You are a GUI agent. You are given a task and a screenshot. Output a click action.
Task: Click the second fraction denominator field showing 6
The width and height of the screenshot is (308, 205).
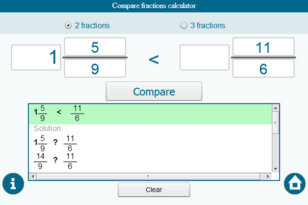263,69
